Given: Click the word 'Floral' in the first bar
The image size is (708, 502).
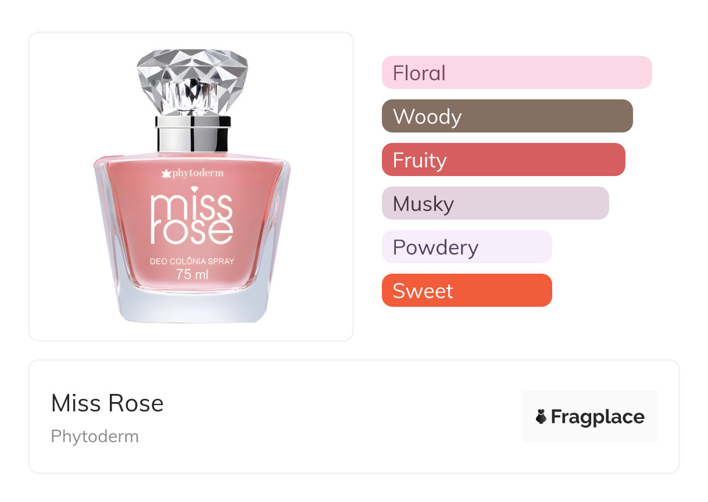Looking at the screenshot, I should (419, 73).
